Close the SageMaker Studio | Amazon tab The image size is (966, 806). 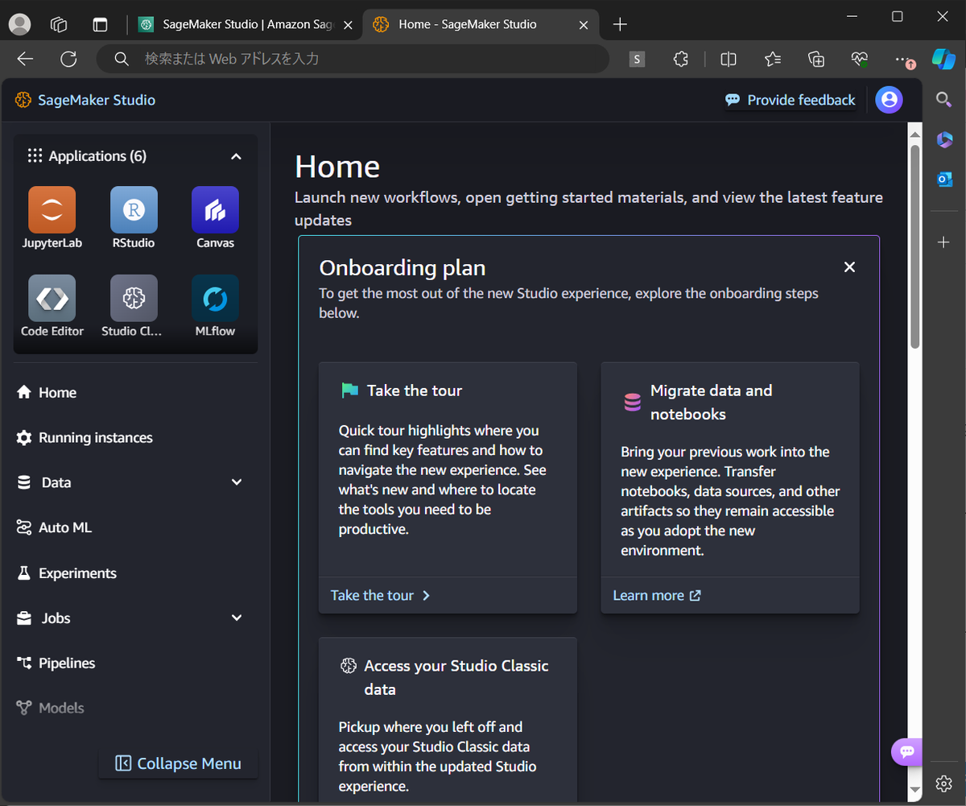pyautogui.click(x=348, y=24)
